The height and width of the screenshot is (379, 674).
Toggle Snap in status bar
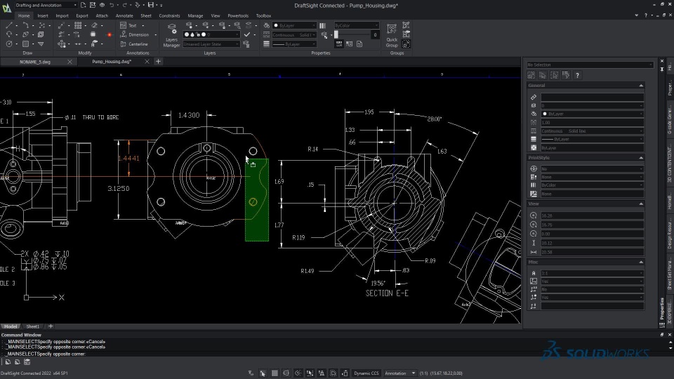[x=263, y=373]
